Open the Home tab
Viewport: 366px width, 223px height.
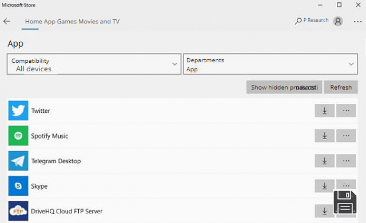pos(34,22)
